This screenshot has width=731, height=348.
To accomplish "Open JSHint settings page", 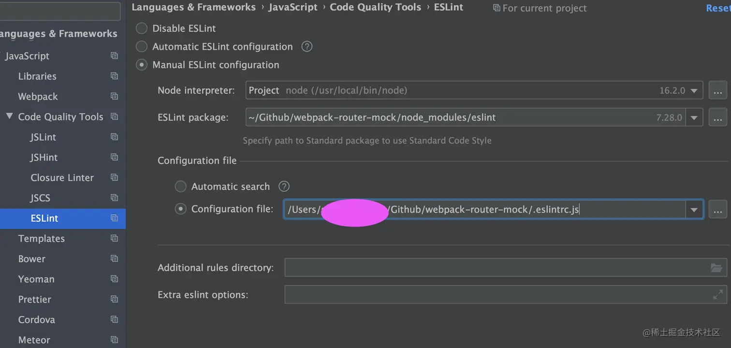I will pos(44,158).
